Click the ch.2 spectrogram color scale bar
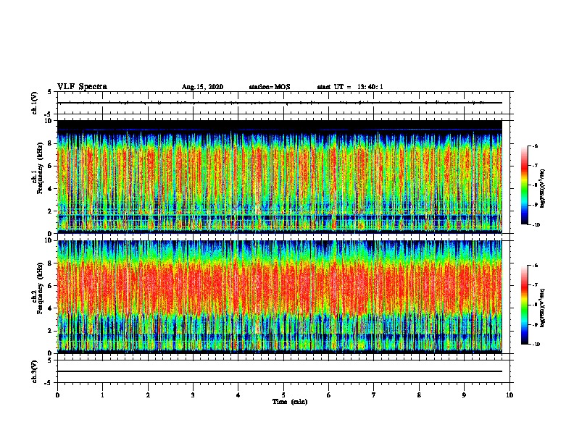This screenshot has width=574, height=443. coord(524,305)
